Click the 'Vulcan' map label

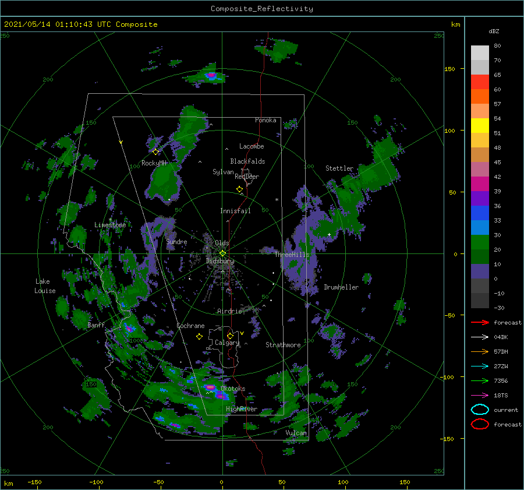(x=296, y=433)
